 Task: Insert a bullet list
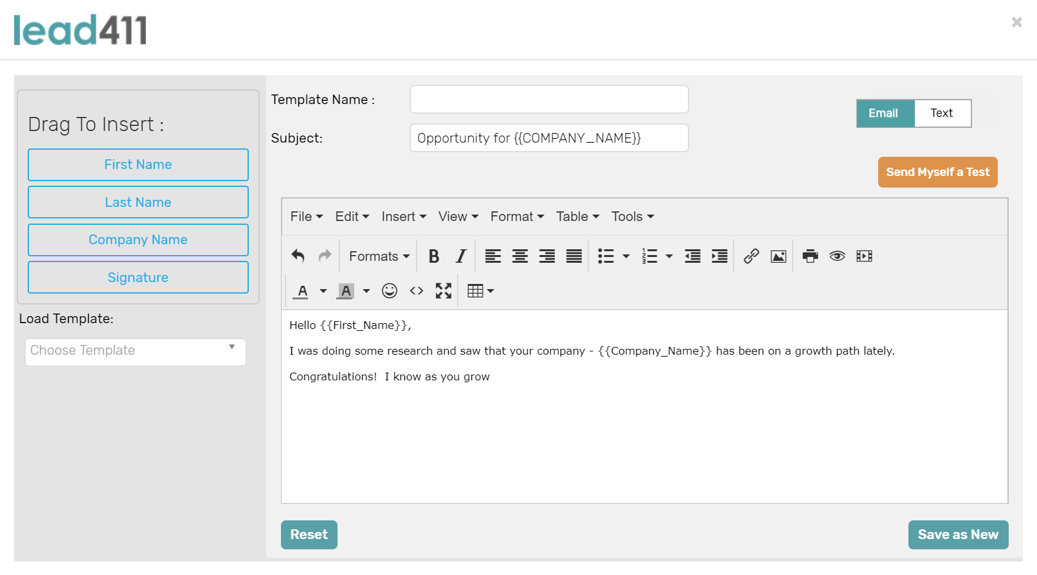(x=606, y=256)
